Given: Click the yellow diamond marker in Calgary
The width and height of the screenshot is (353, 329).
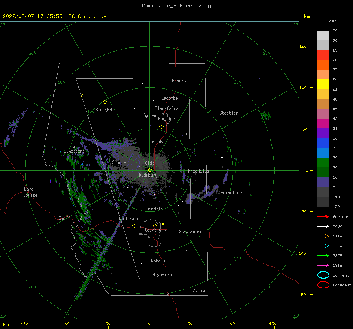Looking at the screenshot, I should coord(155,225).
